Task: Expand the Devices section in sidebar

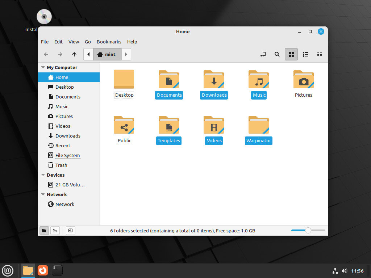Action: [43, 175]
